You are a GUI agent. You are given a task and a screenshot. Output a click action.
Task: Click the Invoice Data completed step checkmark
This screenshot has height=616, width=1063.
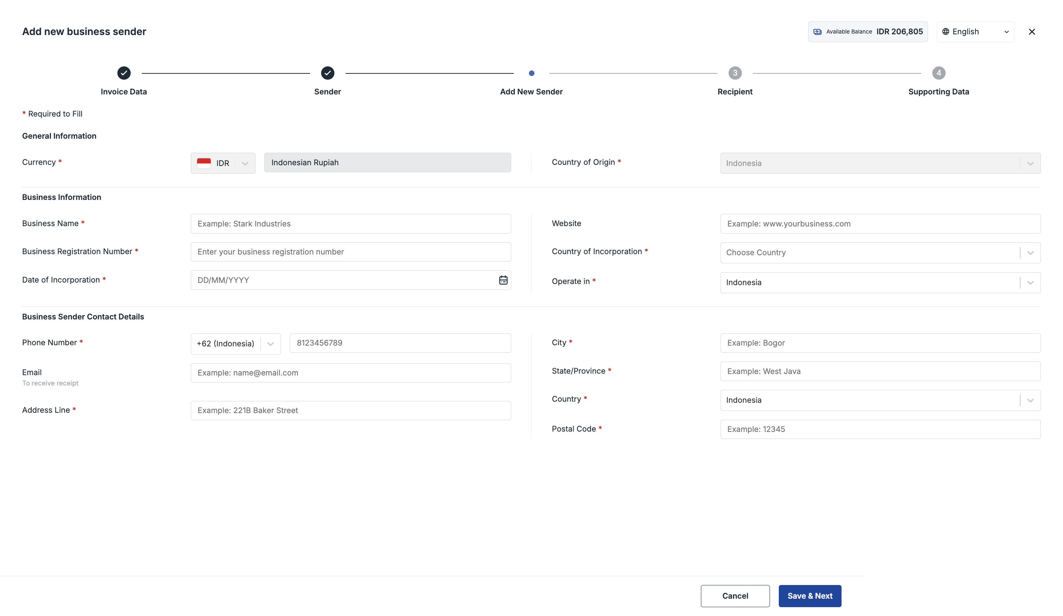124,73
